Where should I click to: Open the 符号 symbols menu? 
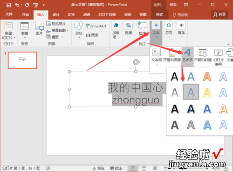pyautogui.click(x=169, y=30)
